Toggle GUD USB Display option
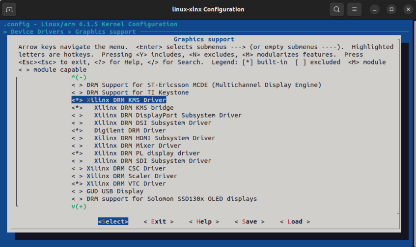This screenshot has height=247, width=416. 108,191
